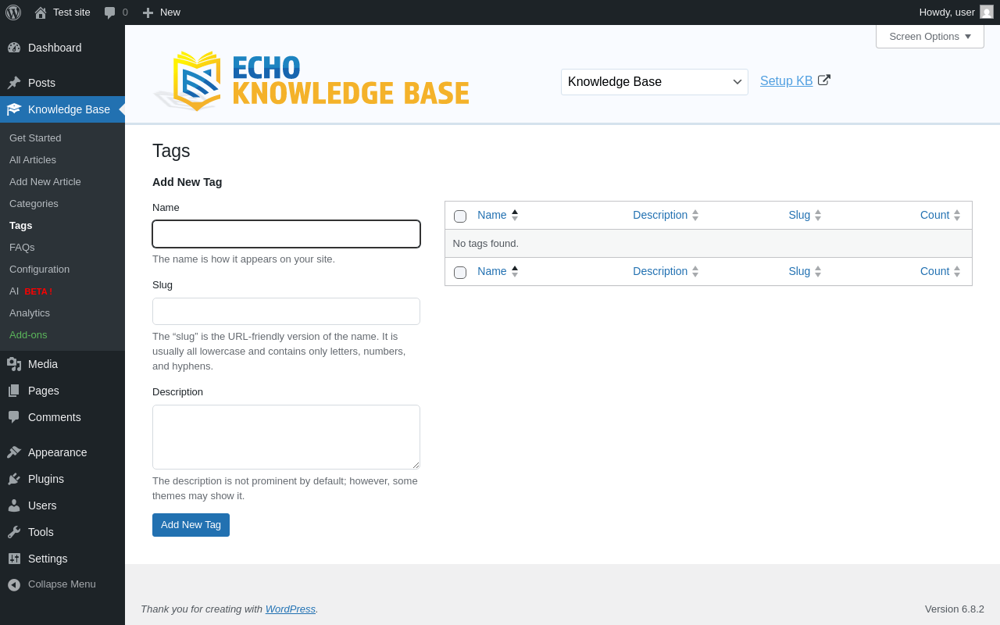Click the Settings sliders icon
1000x625 pixels.
(14, 559)
